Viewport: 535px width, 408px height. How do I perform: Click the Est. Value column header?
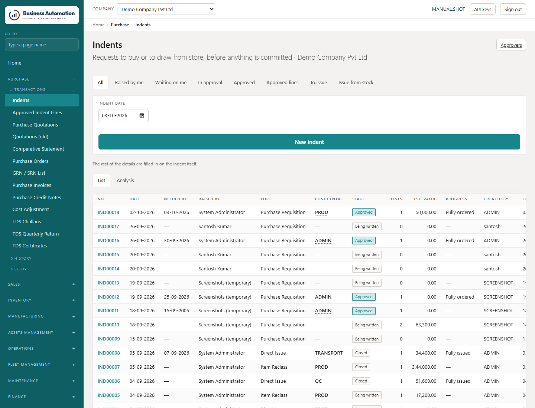[425, 199]
